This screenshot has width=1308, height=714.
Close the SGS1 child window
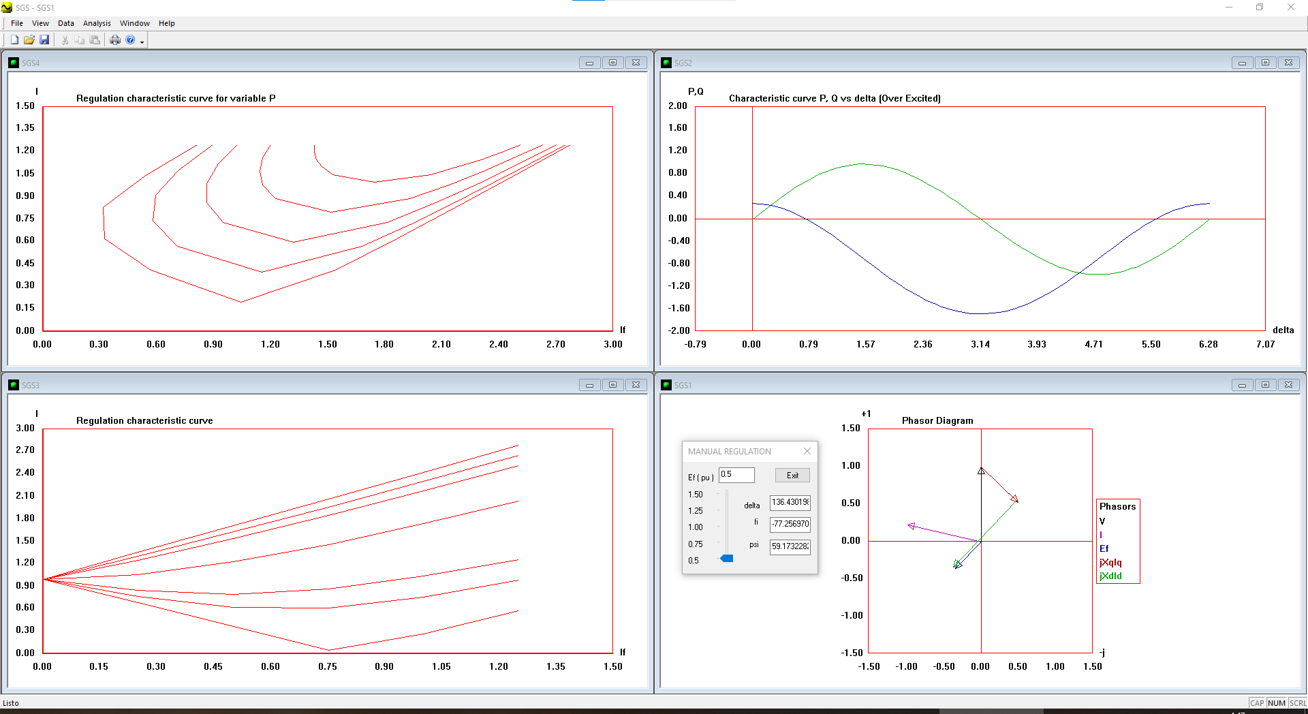(x=1288, y=385)
